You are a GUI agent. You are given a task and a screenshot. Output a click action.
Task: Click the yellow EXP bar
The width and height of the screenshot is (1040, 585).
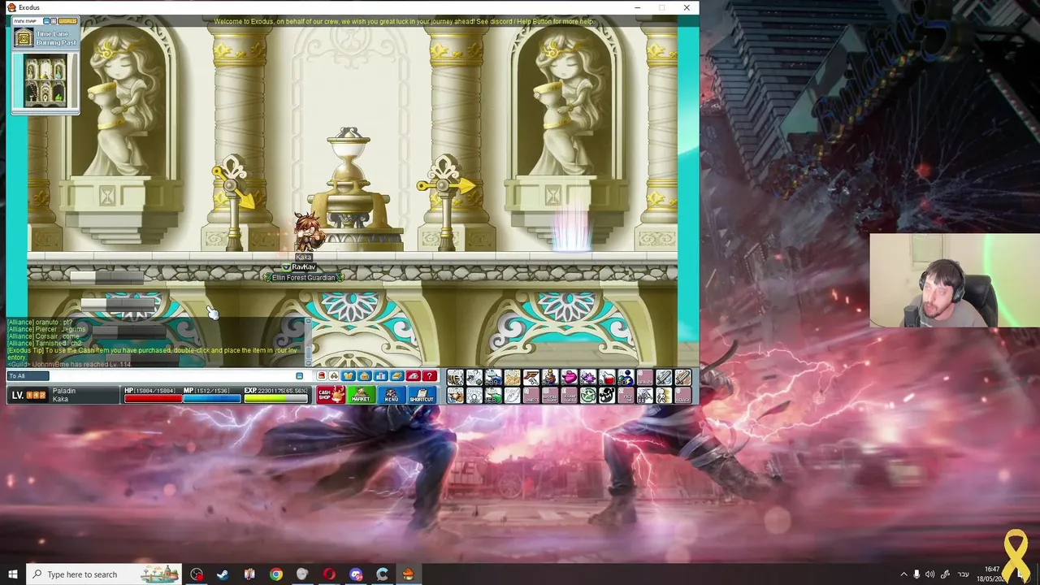point(275,398)
